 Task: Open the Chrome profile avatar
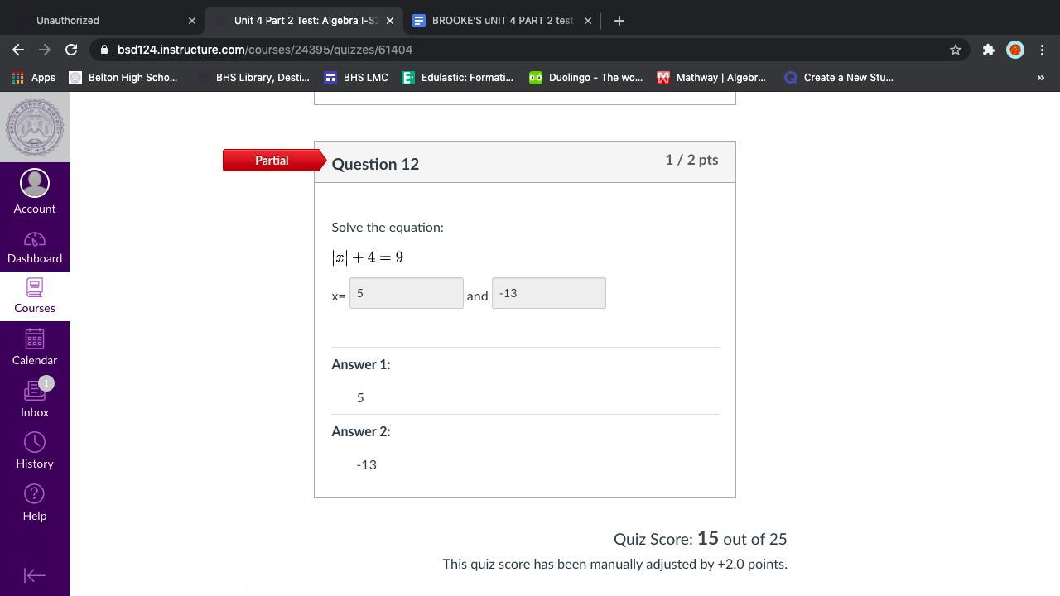(1015, 50)
